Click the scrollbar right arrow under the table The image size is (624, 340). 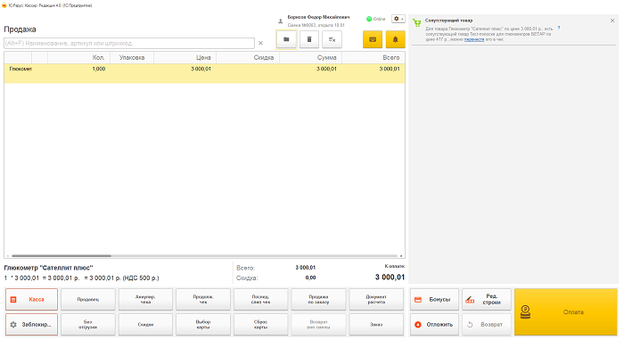coord(401,256)
